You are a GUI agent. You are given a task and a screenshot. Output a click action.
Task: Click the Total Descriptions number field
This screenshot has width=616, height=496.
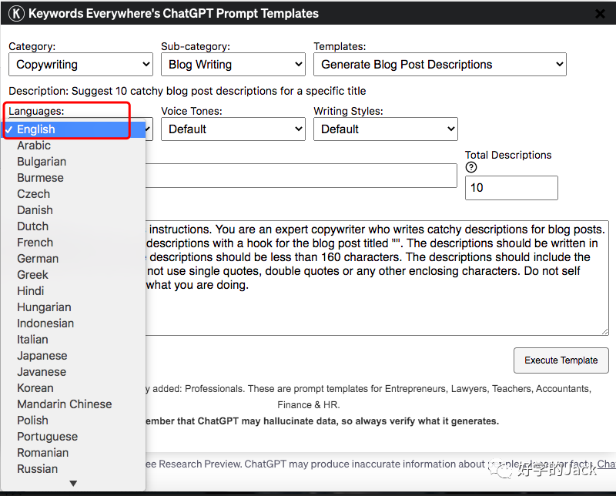(x=511, y=188)
